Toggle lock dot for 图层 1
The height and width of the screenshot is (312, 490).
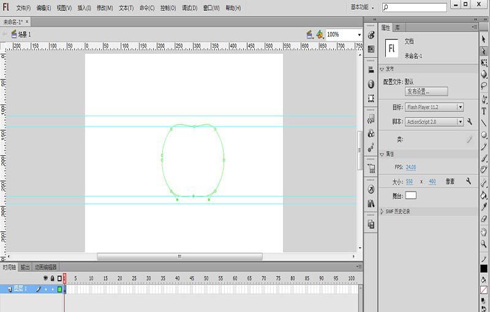point(53,289)
